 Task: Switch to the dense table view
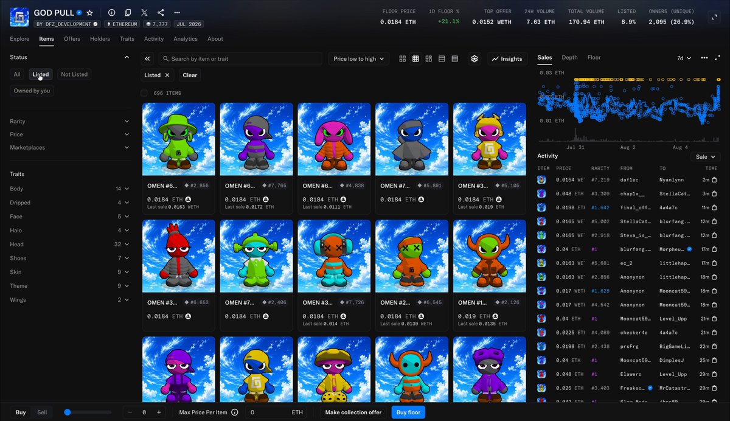[x=455, y=58]
